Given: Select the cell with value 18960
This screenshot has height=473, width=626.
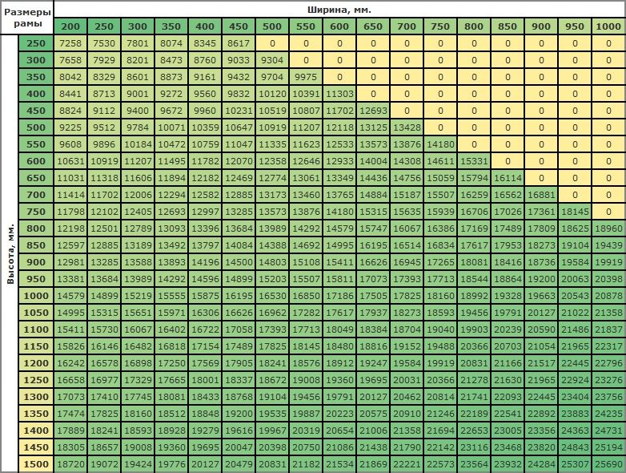Looking at the screenshot, I should [609, 228].
